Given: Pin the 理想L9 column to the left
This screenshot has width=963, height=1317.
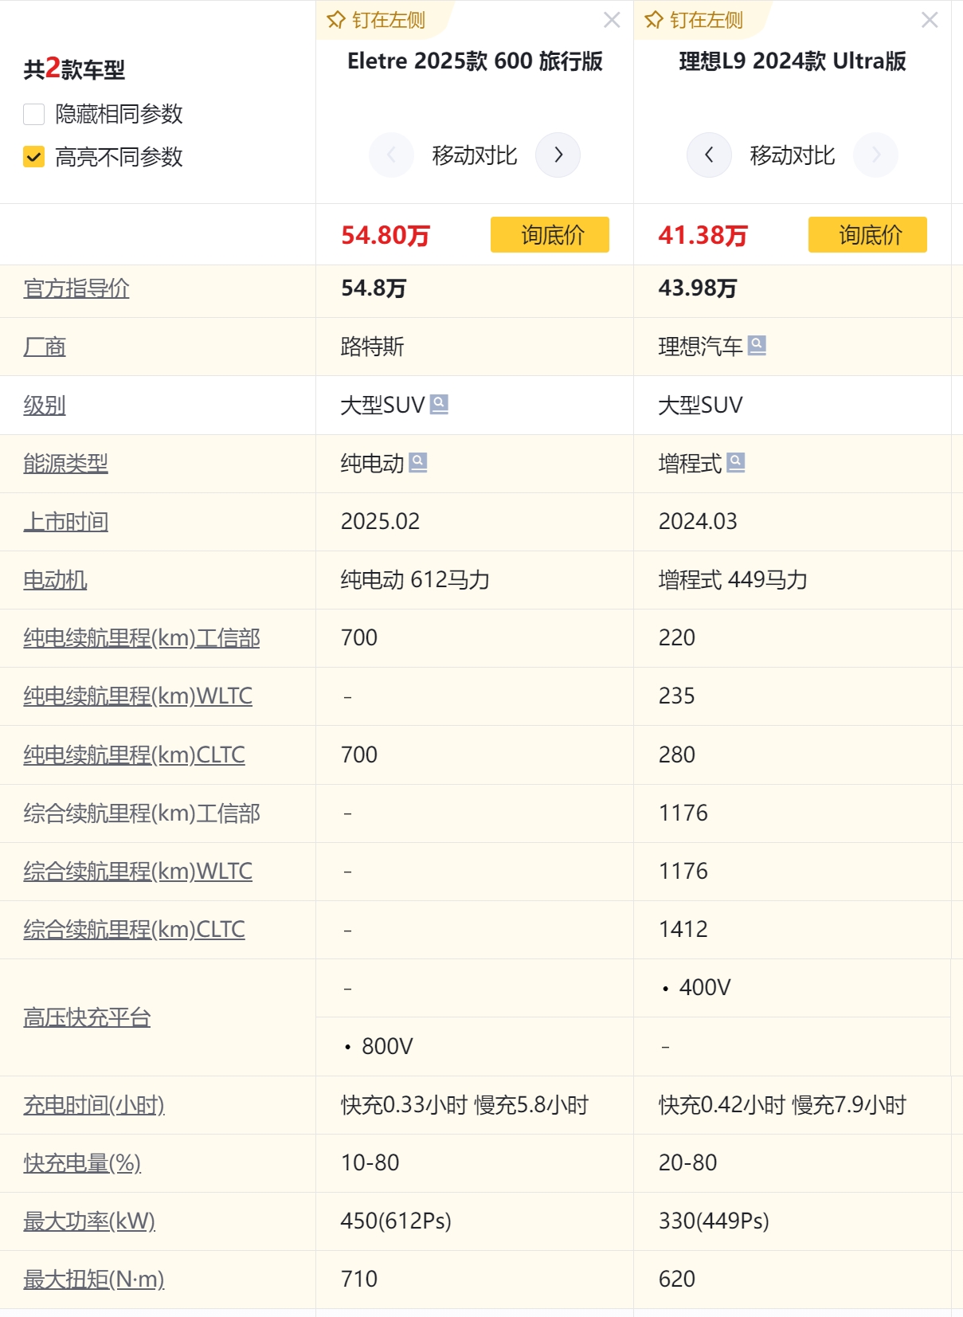Looking at the screenshot, I should [x=695, y=20].
